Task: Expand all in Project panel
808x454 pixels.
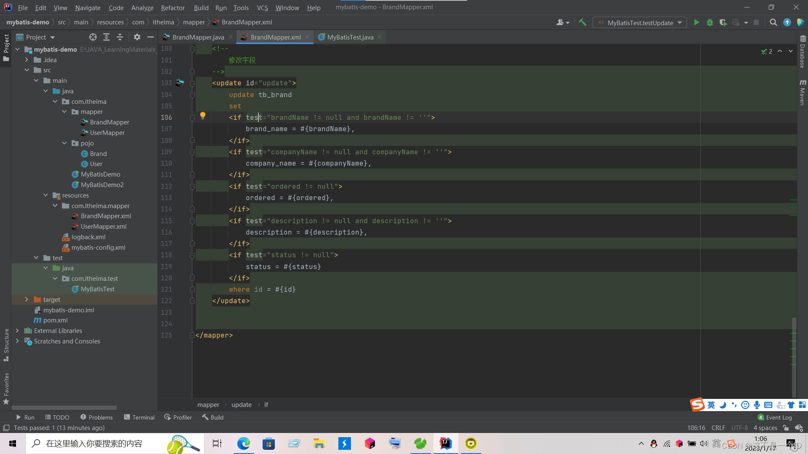Action: [x=106, y=37]
